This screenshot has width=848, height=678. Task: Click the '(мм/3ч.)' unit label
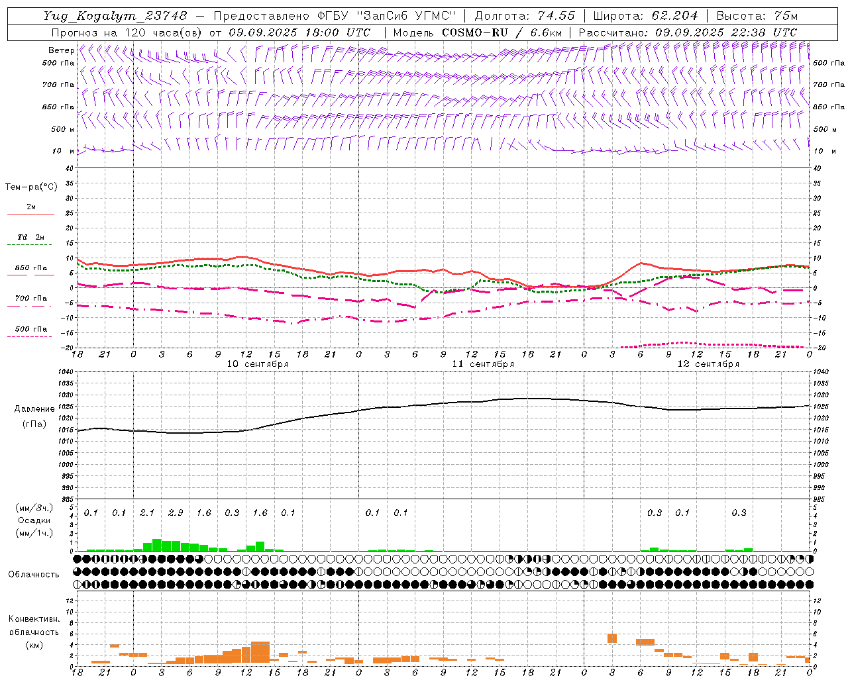pos(34,508)
